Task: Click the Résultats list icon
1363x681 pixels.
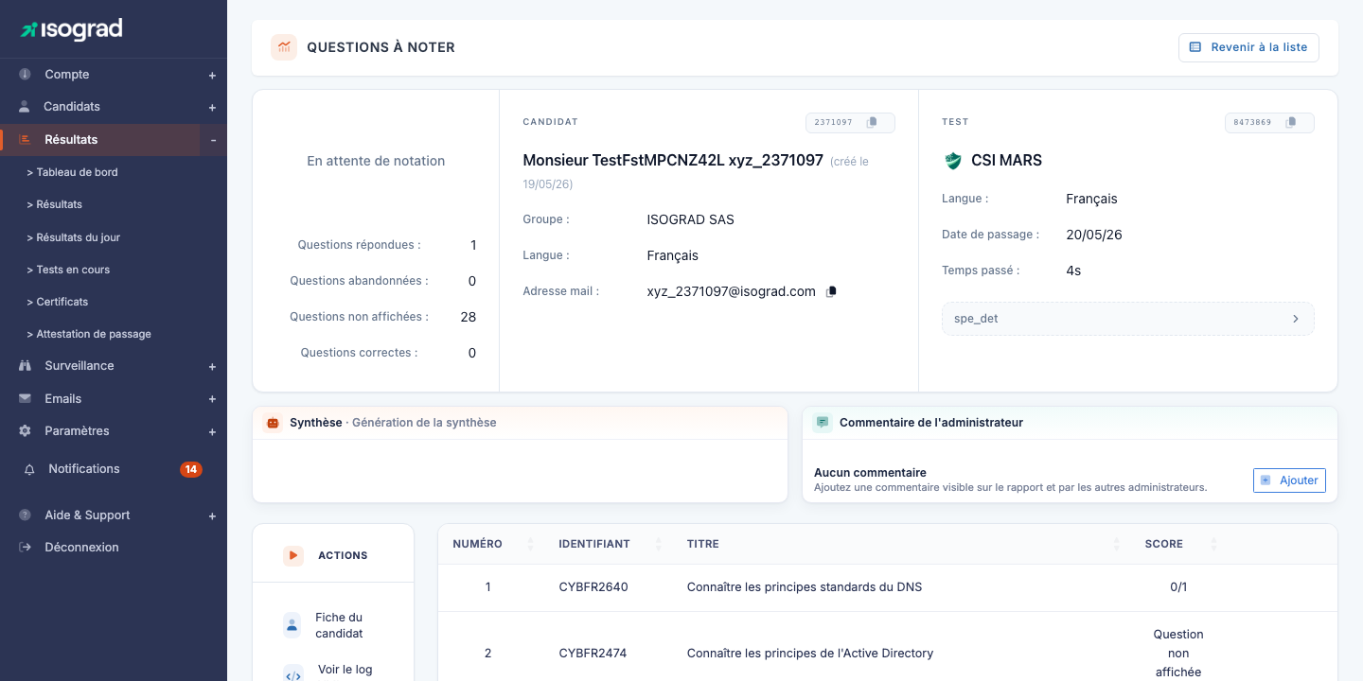Action: pyautogui.click(x=25, y=139)
